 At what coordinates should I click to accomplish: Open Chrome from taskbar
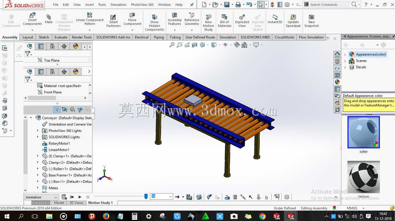262,216
